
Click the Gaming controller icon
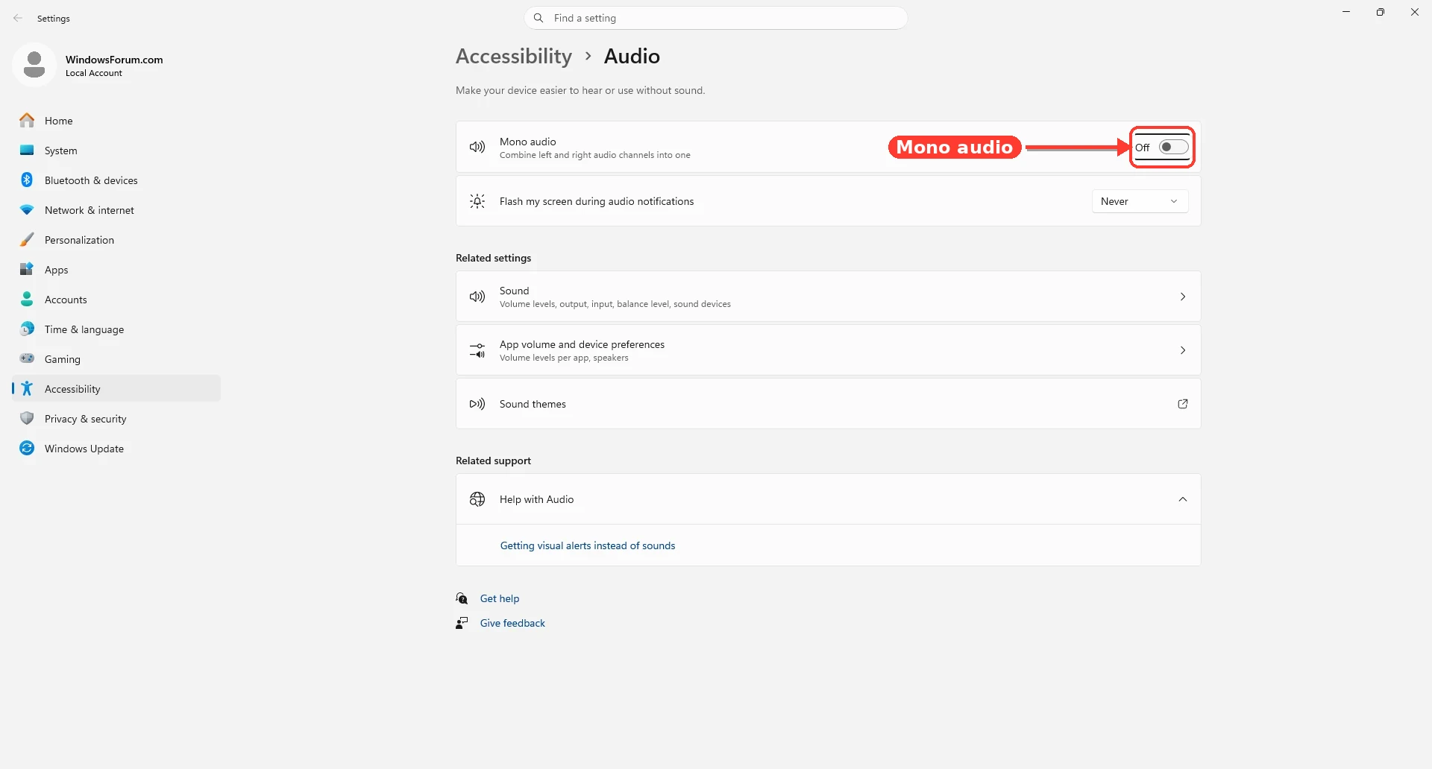tap(27, 358)
